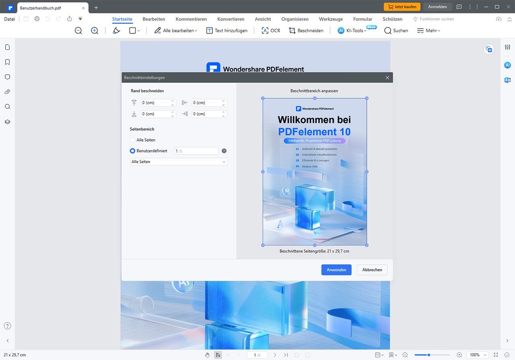Click the left margin crop field

click(x=209, y=103)
